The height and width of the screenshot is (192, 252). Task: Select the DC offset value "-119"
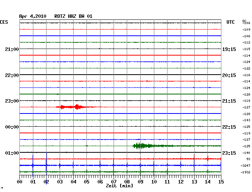point(246,133)
